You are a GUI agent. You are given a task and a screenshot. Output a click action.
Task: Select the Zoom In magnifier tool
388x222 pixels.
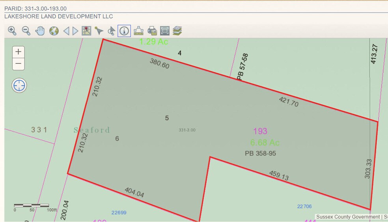tap(12, 31)
